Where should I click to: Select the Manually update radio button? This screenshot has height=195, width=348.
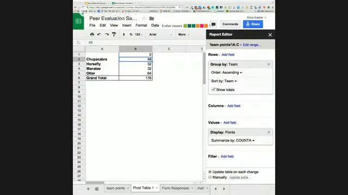click(210, 177)
